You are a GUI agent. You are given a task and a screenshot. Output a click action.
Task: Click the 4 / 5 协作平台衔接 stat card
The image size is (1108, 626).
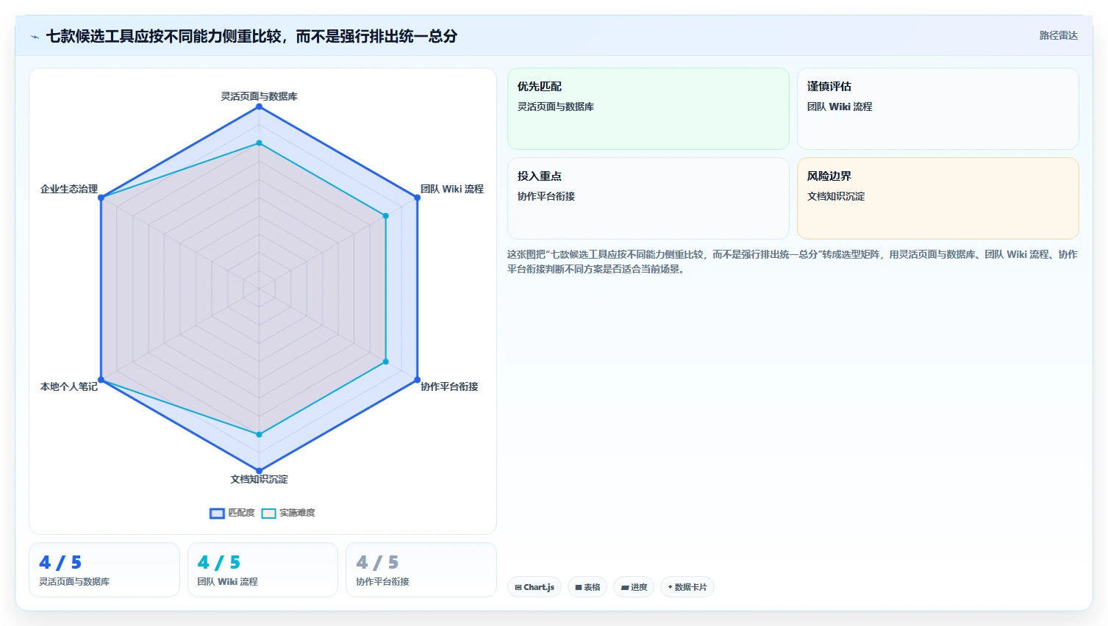(x=421, y=570)
